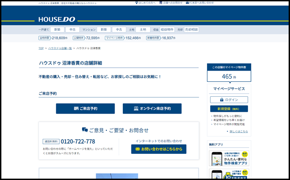
Task: Click the ログイン button in sidebar
Action: [x=229, y=99]
